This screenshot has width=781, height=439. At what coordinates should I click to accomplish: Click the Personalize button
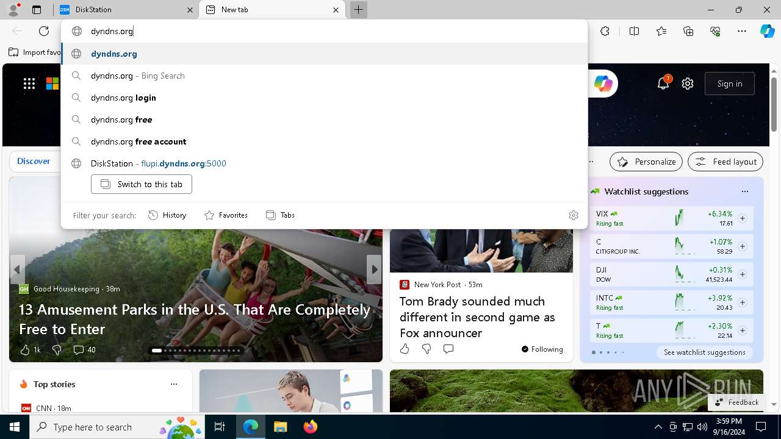[x=646, y=162]
